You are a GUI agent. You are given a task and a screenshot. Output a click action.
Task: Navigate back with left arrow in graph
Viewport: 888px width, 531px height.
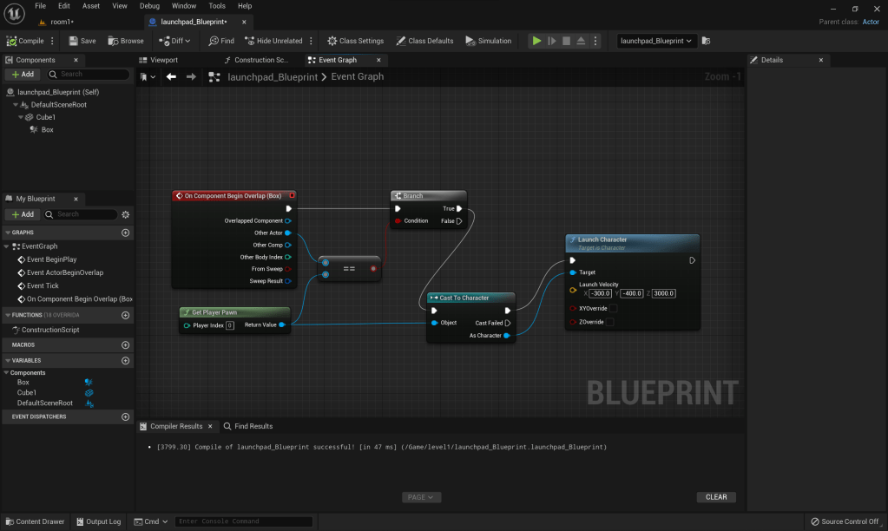[x=171, y=77]
